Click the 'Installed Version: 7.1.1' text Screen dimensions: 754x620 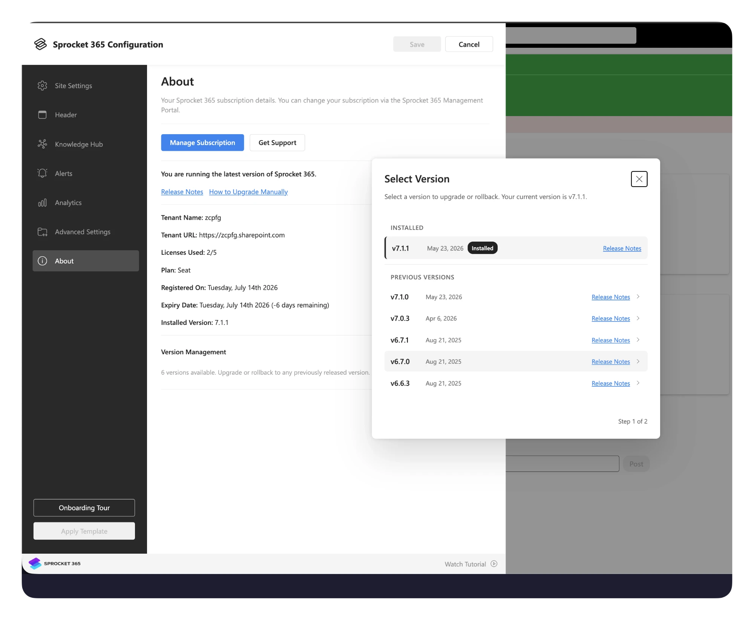[x=195, y=323]
